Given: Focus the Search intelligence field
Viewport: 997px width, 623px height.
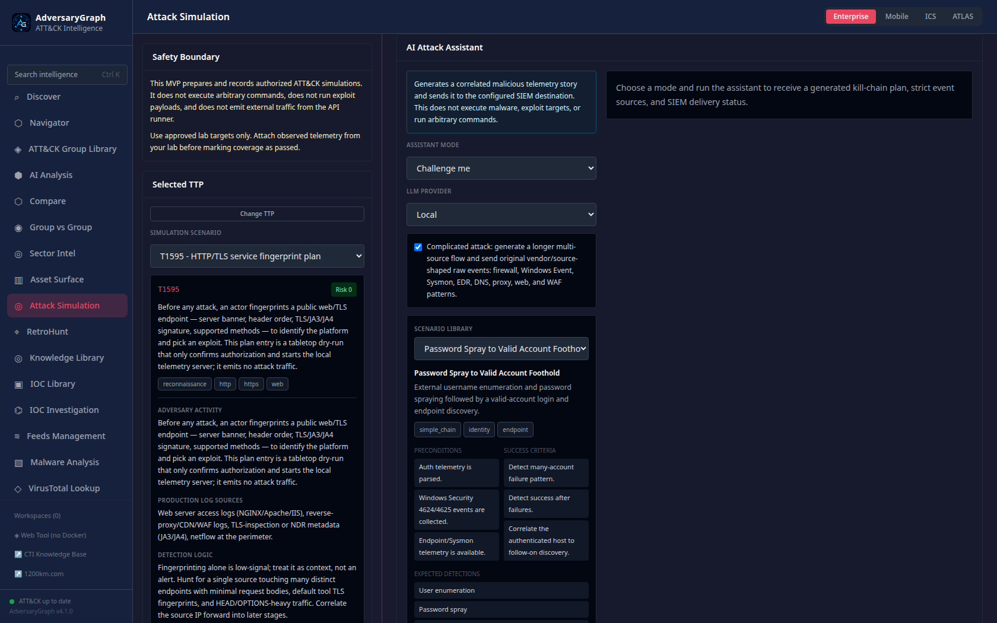Looking at the screenshot, I should click(x=67, y=75).
